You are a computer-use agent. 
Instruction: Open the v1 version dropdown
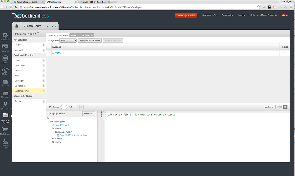pos(54,26)
